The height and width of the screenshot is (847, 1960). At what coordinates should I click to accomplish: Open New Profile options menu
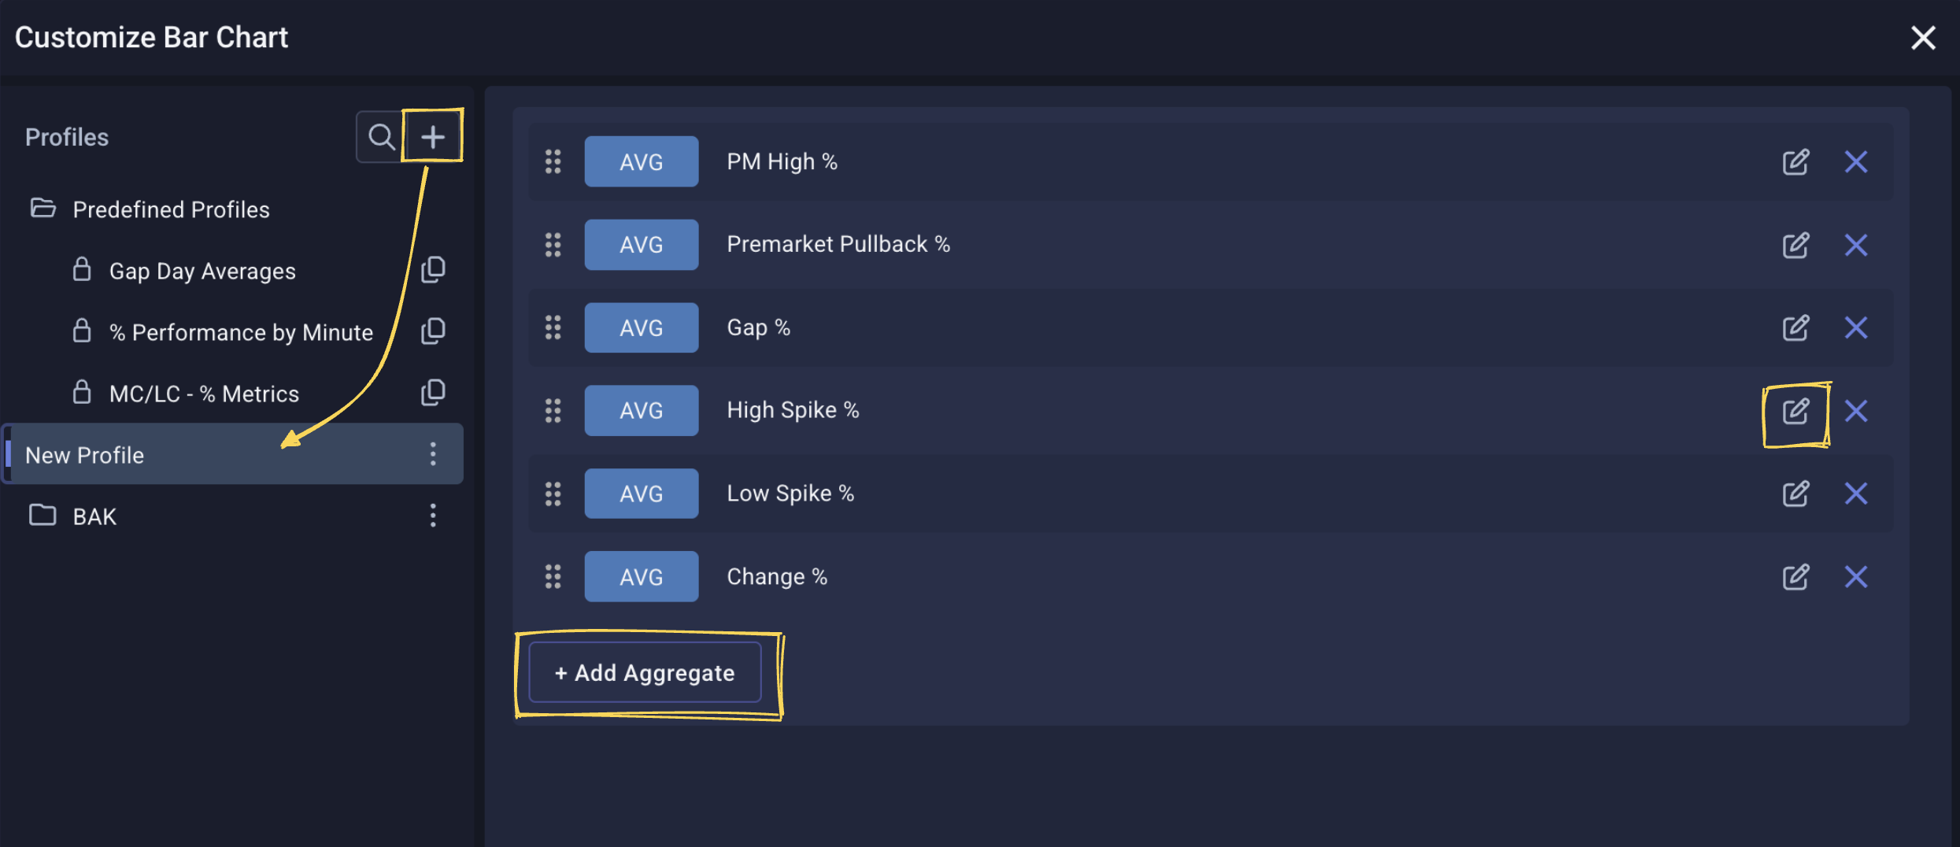coord(433,454)
